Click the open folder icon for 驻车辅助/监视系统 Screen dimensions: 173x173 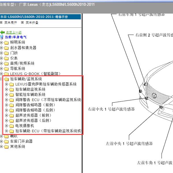point(7,79)
